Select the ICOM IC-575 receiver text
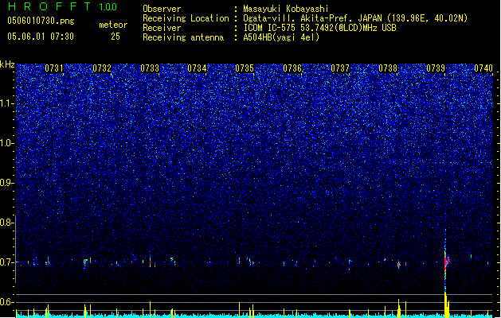501x318 pixels. tap(319, 28)
